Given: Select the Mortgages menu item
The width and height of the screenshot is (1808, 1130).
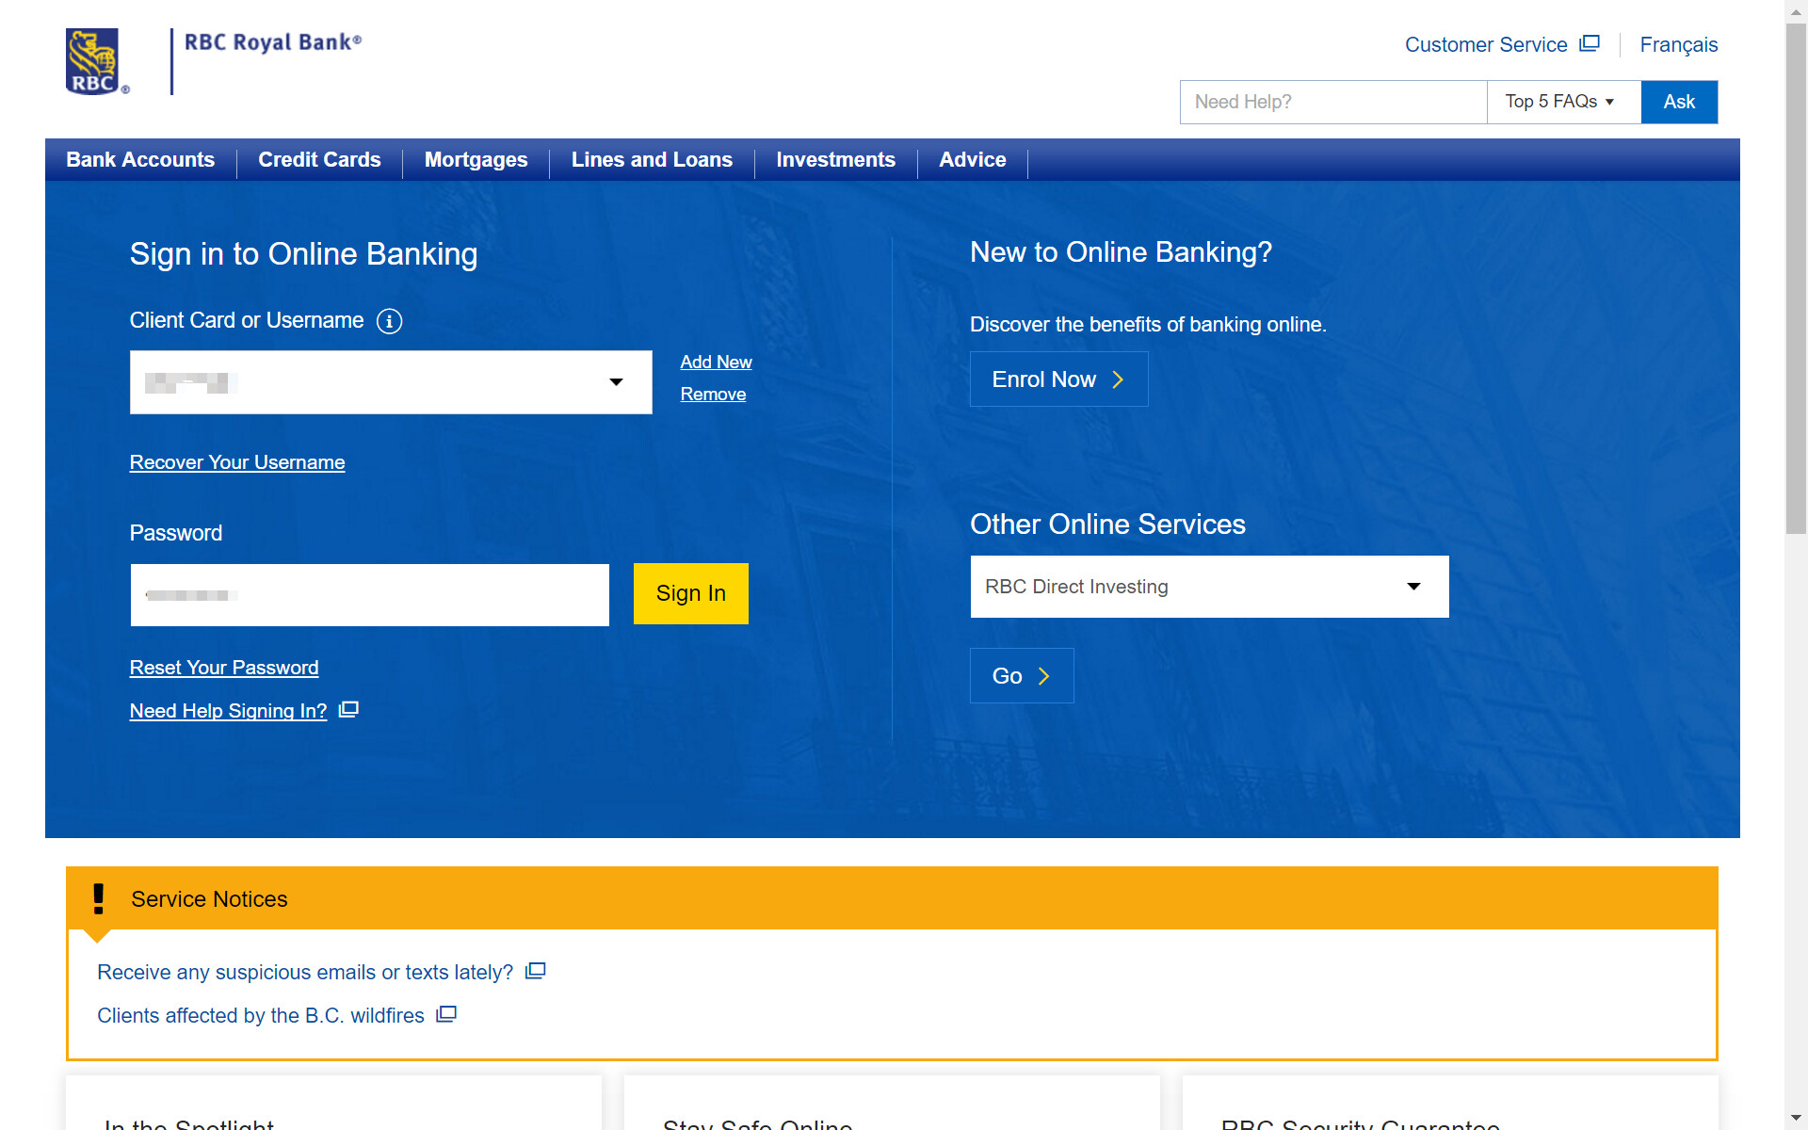Looking at the screenshot, I should tap(476, 160).
